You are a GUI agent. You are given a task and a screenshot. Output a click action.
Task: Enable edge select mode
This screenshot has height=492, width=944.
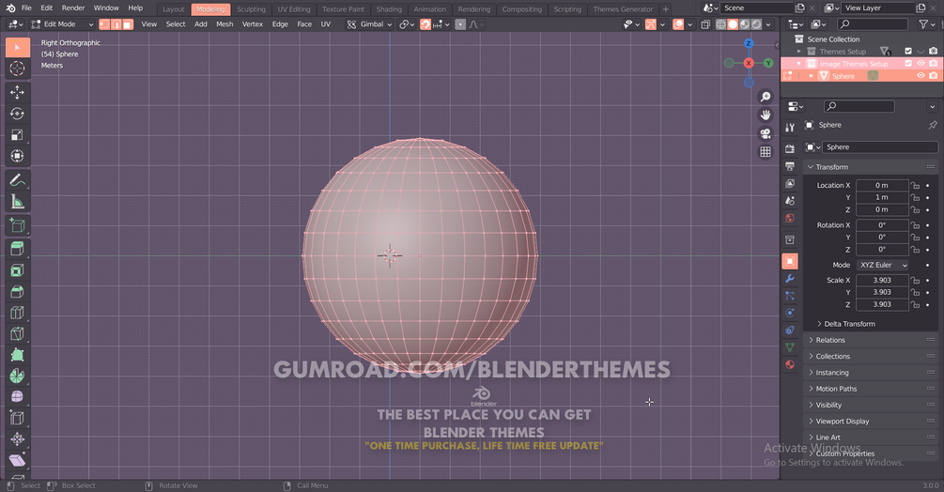click(116, 24)
